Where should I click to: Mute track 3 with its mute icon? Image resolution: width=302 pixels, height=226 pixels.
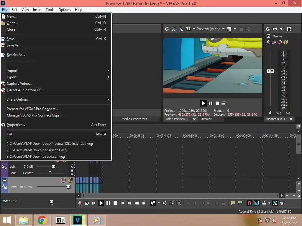(63, 180)
